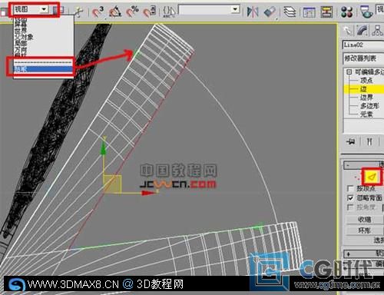Click the Mirror tool icon
Screen dimensions: 384x295
click(x=253, y=12)
